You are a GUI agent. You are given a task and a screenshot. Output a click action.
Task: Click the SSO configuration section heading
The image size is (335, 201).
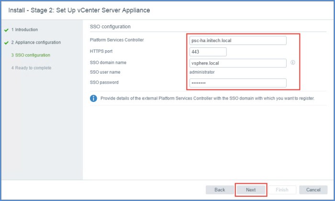pos(110,26)
